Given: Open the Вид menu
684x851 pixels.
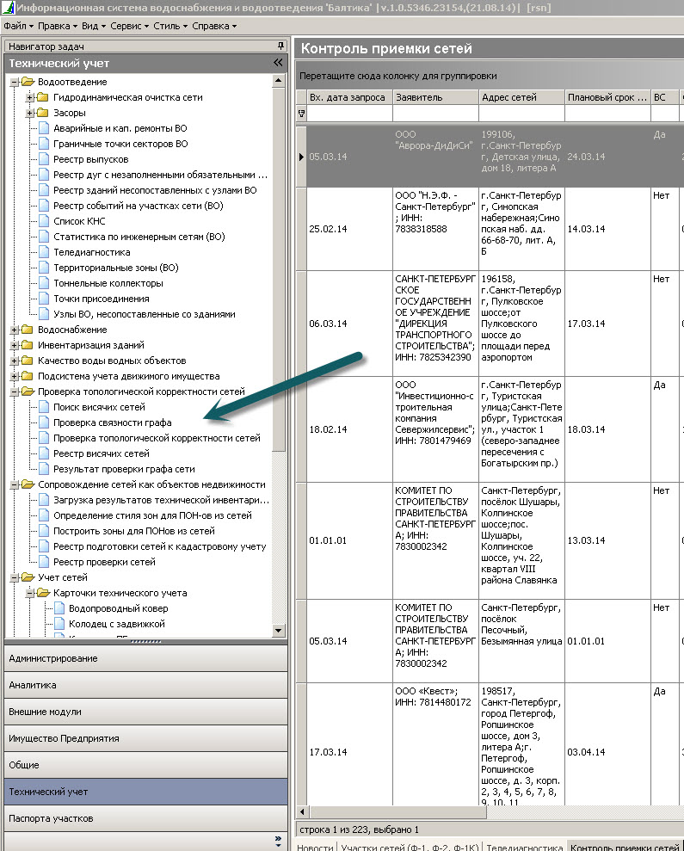Looking at the screenshot, I should coord(94,26).
